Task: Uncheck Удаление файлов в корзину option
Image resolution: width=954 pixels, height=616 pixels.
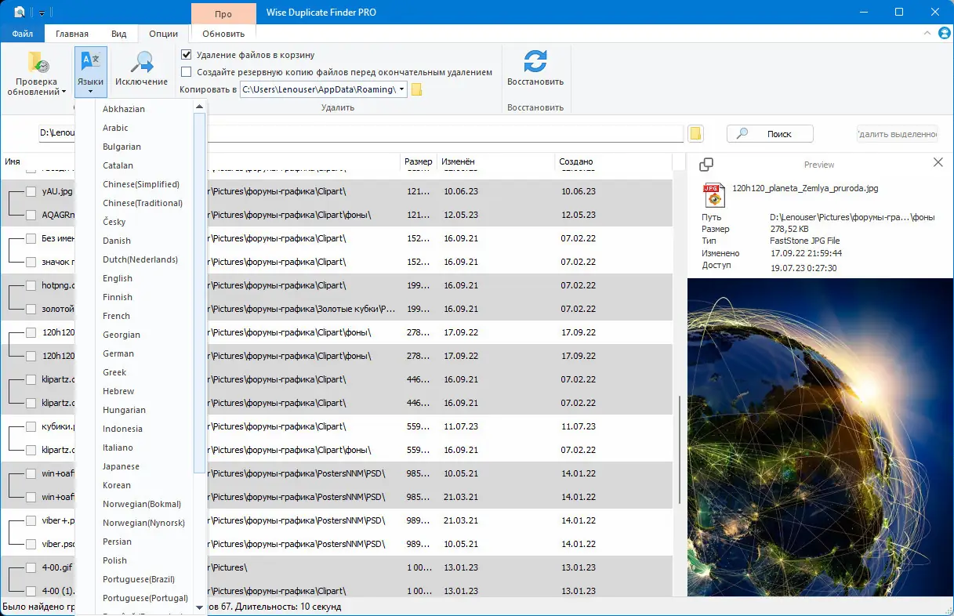Action: click(187, 55)
